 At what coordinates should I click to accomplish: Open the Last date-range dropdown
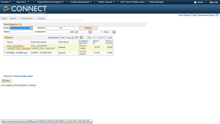click(82, 32)
